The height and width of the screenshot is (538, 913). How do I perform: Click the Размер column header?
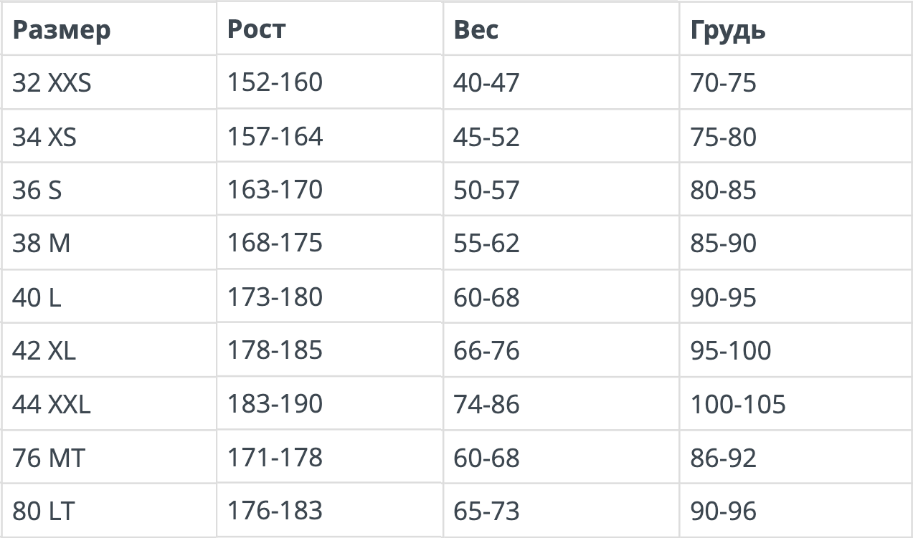[62, 30]
